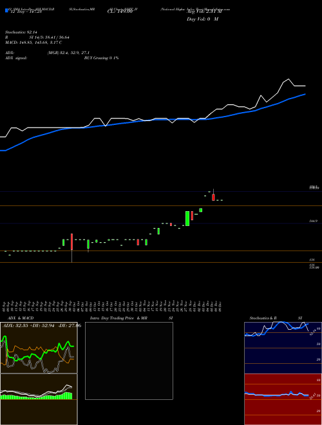Click the 'ADX signal:' label
322x425 pixels.
[16, 58]
